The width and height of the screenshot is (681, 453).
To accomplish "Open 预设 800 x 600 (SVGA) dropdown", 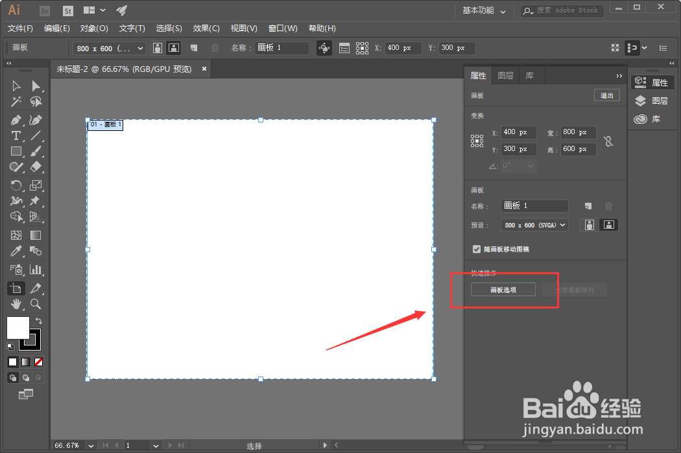I will click(x=534, y=225).
